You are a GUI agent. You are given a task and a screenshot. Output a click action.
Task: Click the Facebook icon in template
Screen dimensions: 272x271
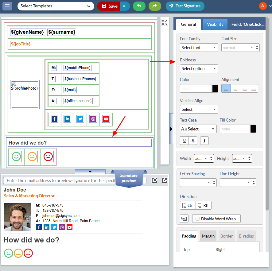point(55,119)
